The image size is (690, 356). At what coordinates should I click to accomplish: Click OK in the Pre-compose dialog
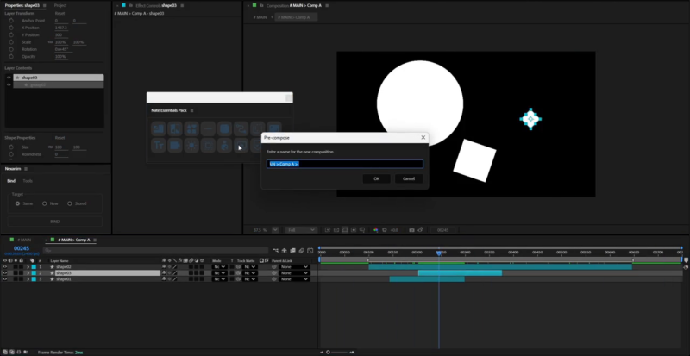point(376,178)
